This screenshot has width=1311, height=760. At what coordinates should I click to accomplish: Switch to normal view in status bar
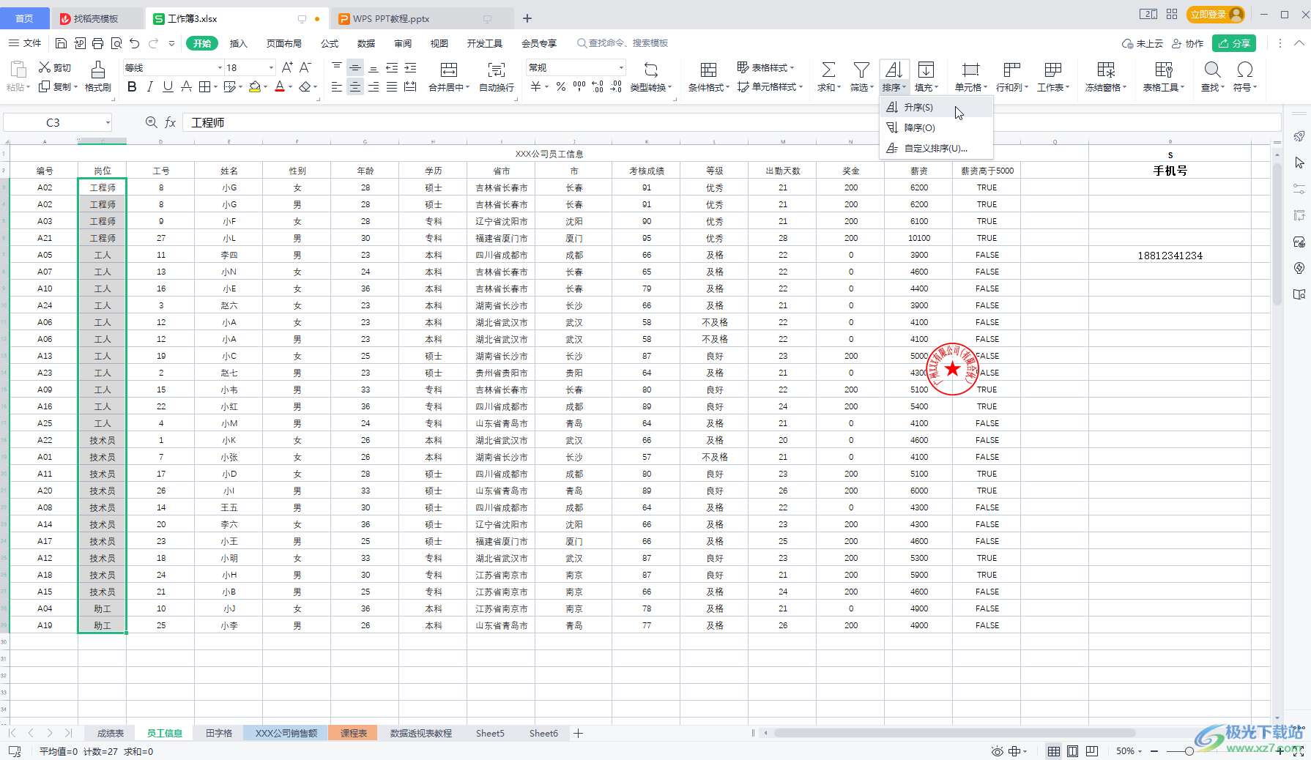click(1053, 751)
